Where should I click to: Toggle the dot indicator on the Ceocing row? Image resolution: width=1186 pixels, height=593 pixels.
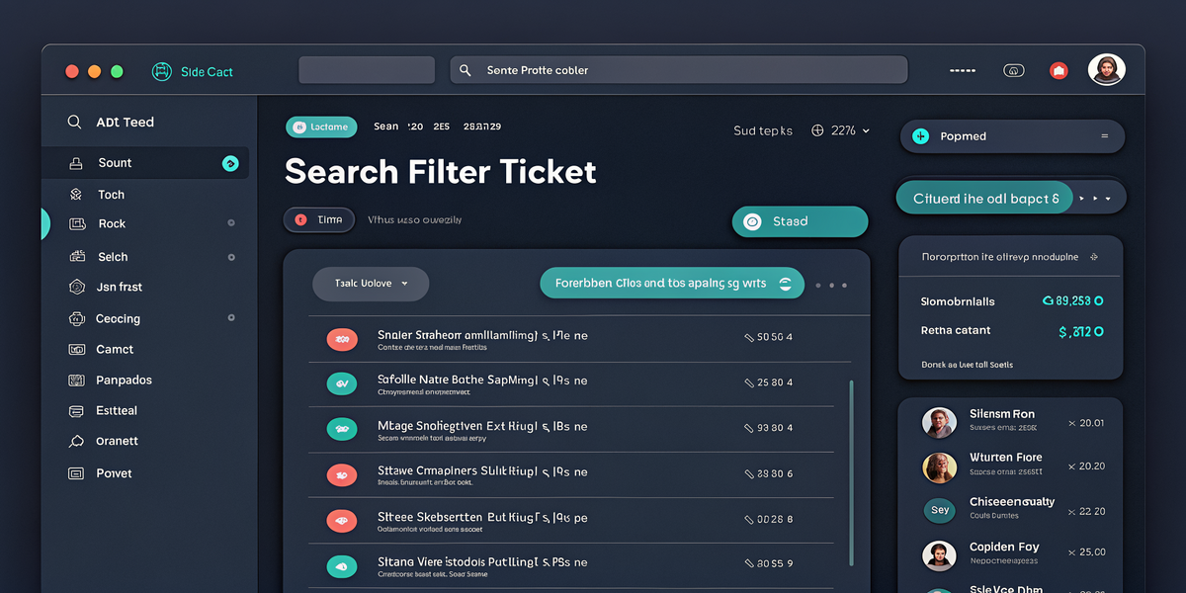(231, 318)
